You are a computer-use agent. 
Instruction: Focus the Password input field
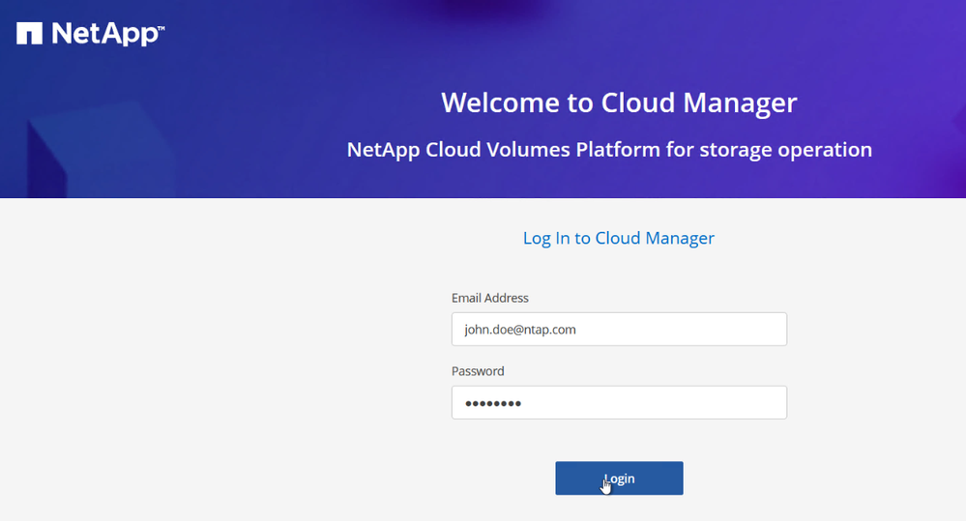coord(619,402)
